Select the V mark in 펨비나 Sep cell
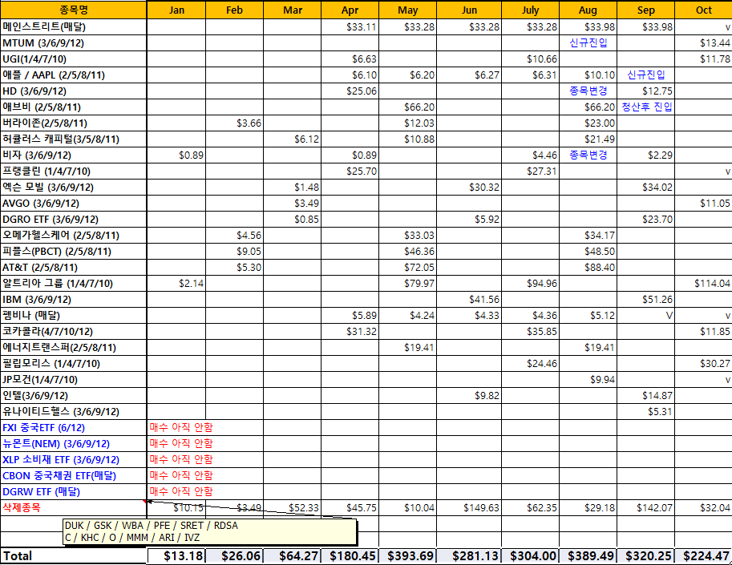This screenshot has height=565, width=732. (x=669, y=316)
